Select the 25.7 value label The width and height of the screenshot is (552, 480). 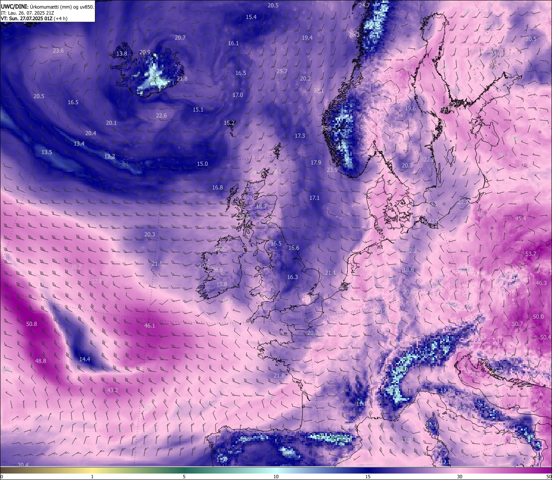[282, 71]
